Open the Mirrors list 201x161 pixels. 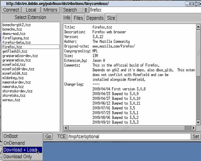(x=50, y=10)
